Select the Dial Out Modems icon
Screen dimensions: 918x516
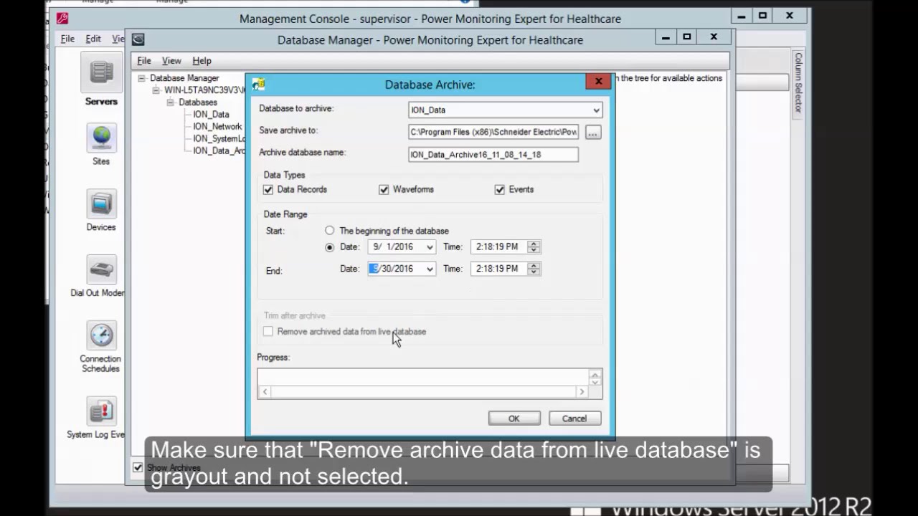click(101, 269)
